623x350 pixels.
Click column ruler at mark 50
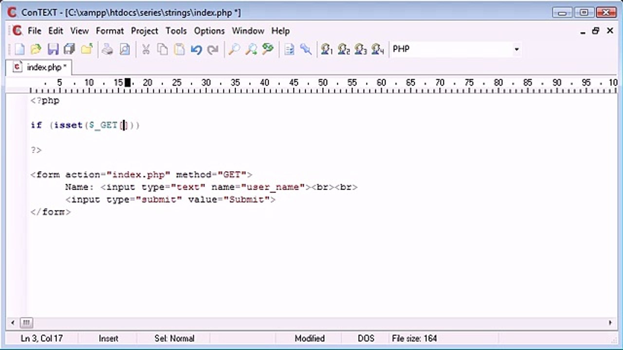tap(323, 83)
